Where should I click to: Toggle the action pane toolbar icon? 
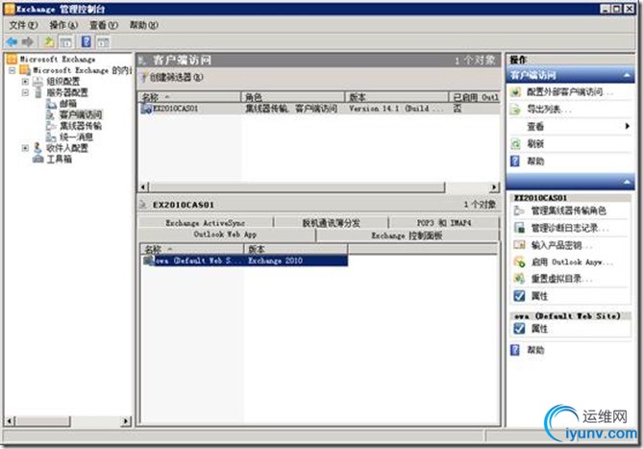coord(103,41)
